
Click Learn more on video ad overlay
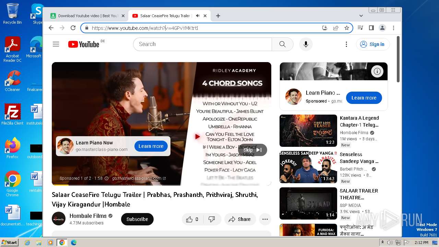[151, 146]
